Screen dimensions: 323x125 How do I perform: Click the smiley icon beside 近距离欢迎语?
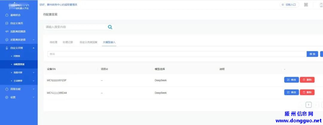pyautogui.click(x=7, y=40)
